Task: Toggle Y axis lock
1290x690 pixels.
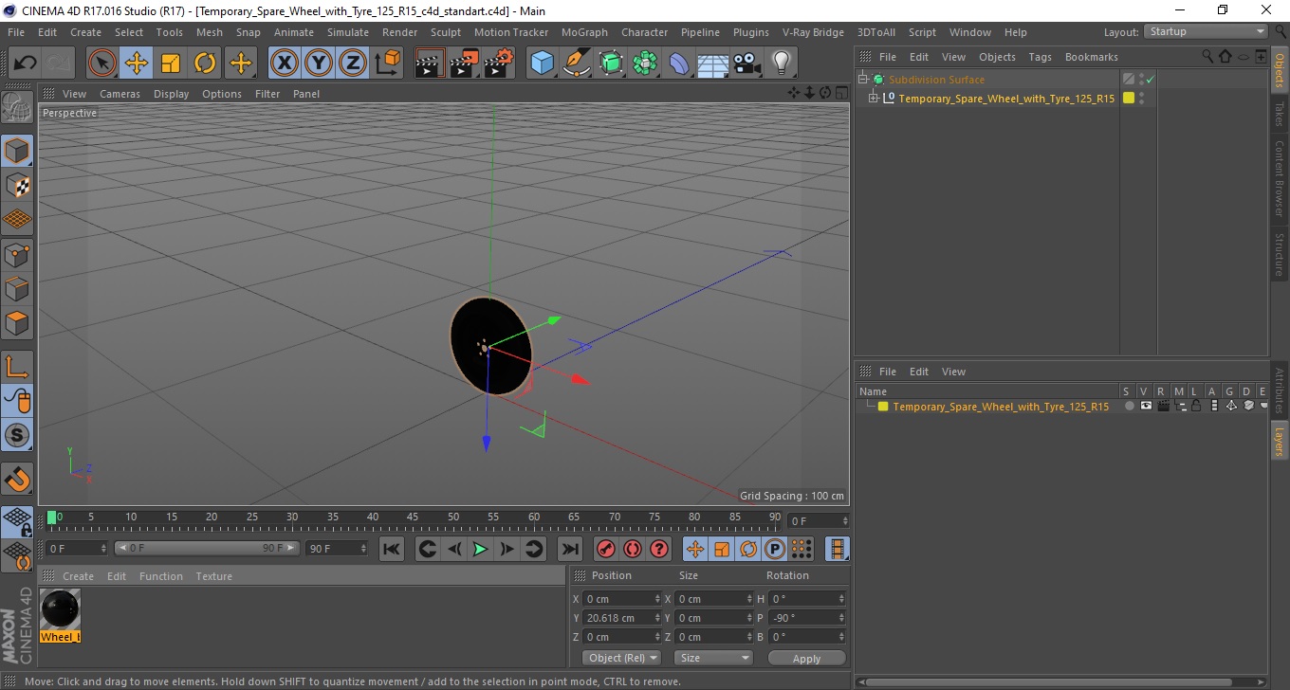Action: (319, 64)
